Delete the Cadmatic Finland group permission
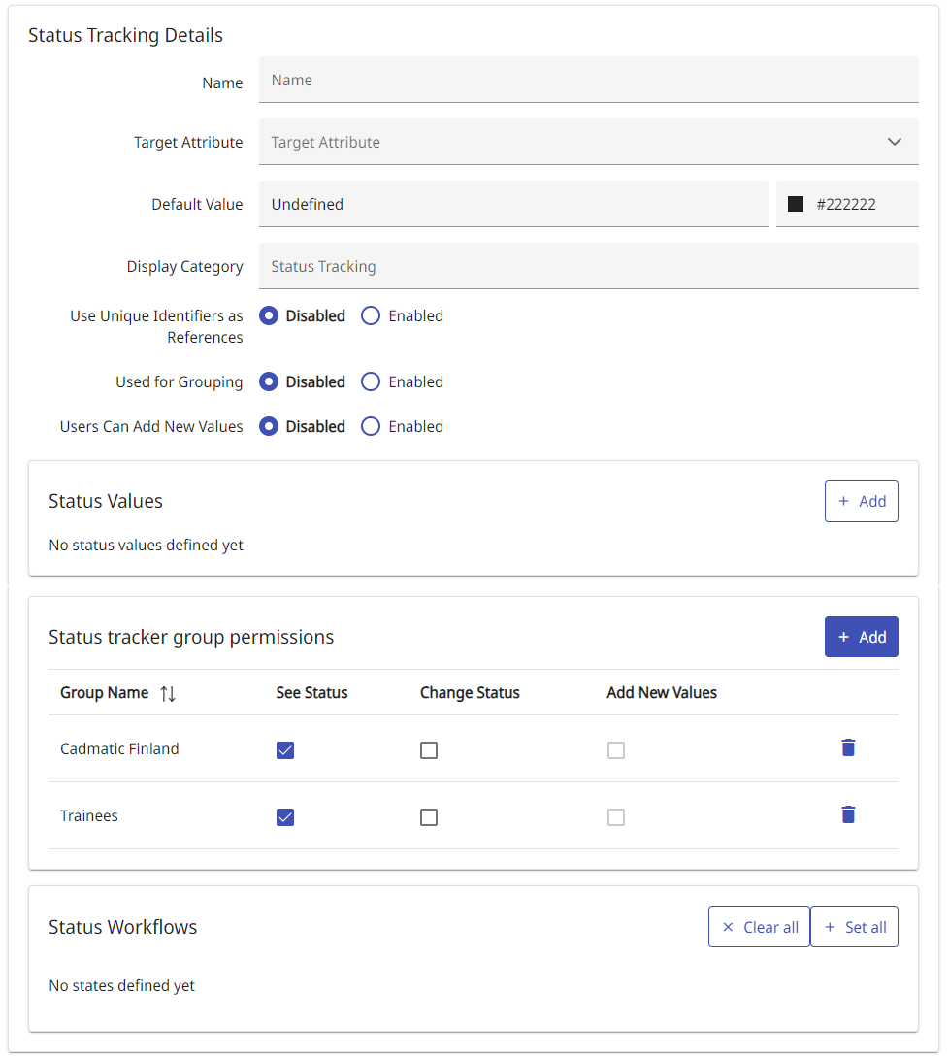This screenshot has height=1059, width=949. point(848,747)
